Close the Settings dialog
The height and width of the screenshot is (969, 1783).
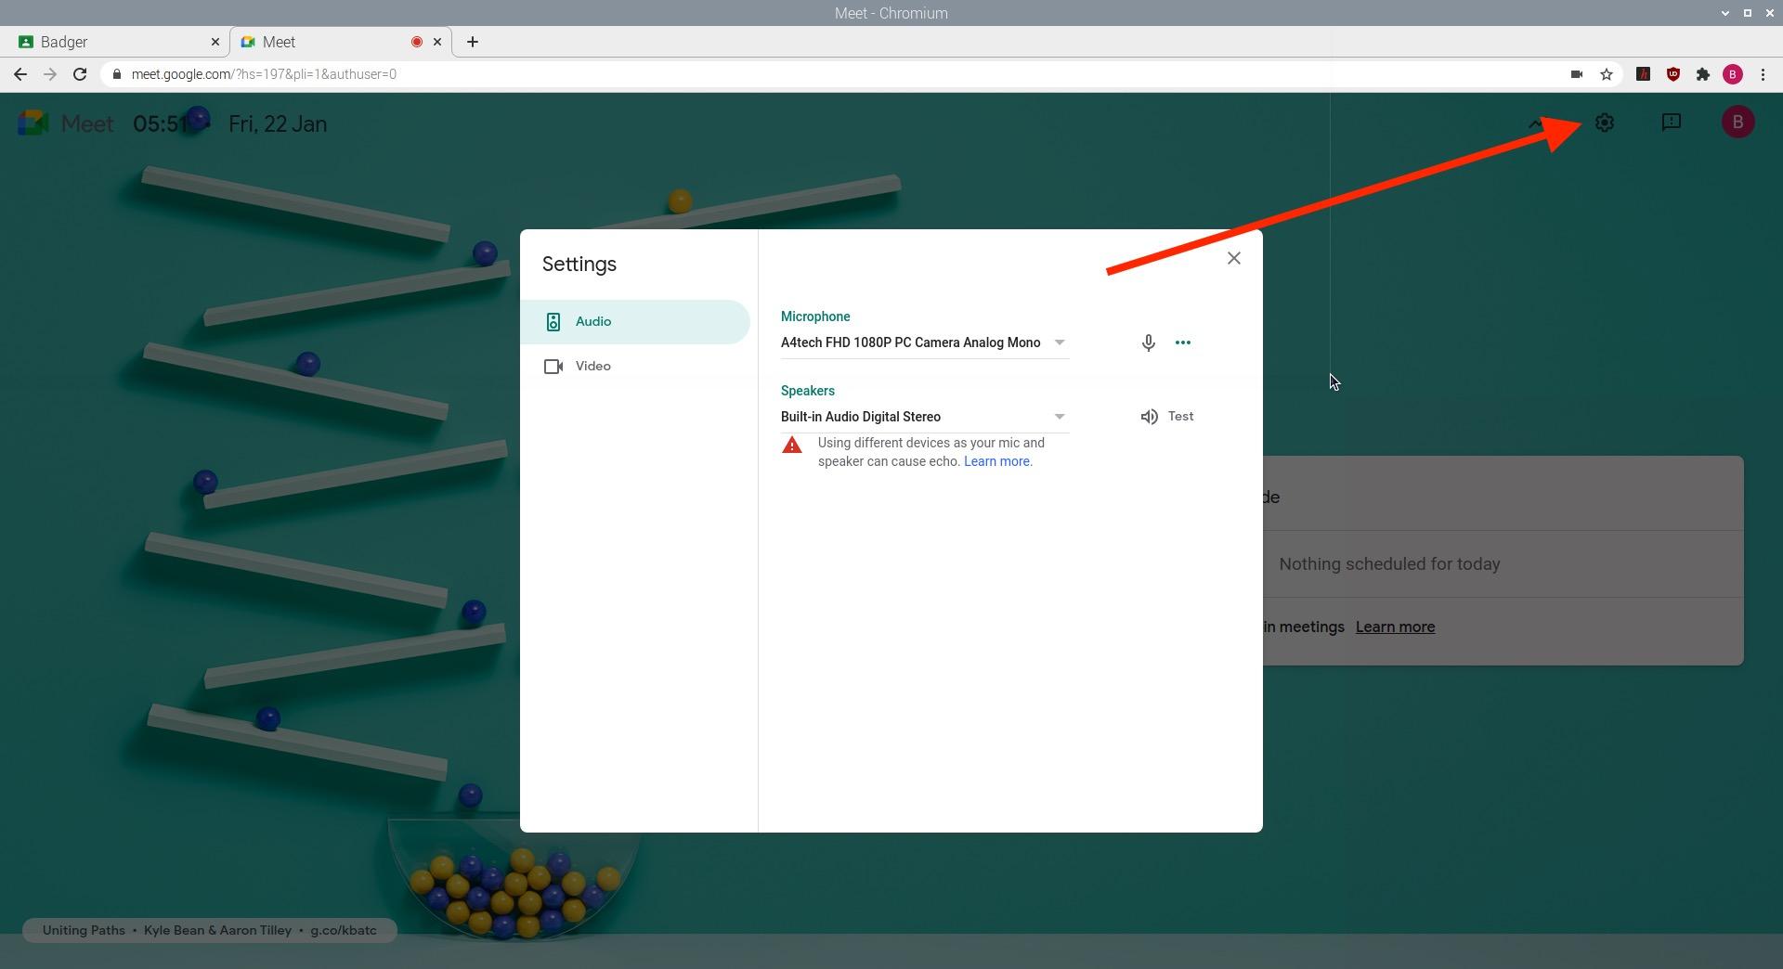(x=1234, y=258)
